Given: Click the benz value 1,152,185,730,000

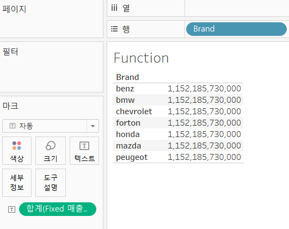Looking at the screenshot, I should point(204,89).
